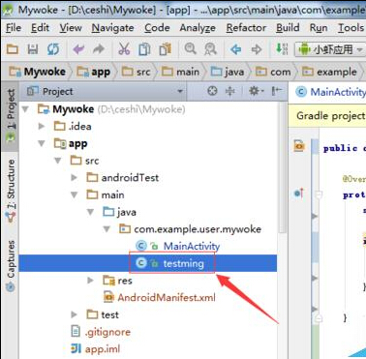This screenshot has height=359, width=366.
Task: Click the Cut scissors icon
Action: (124, 49)
